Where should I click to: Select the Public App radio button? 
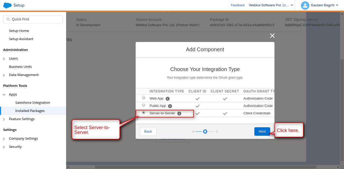[x=144, y=105]
